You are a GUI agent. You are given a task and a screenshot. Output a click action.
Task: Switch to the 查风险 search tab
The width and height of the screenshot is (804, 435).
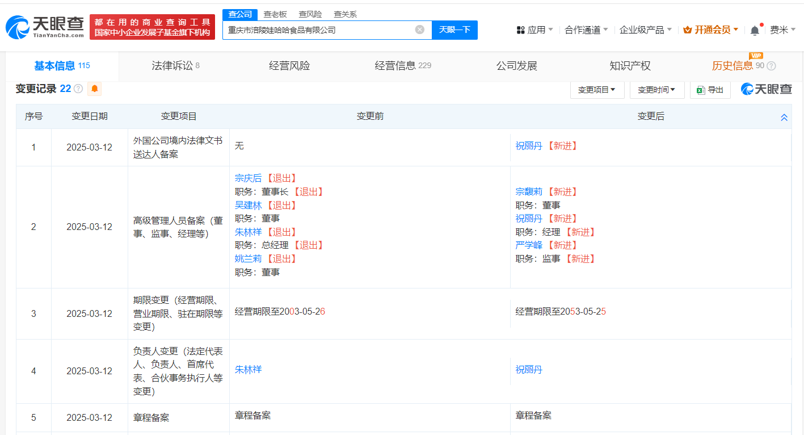310,14
